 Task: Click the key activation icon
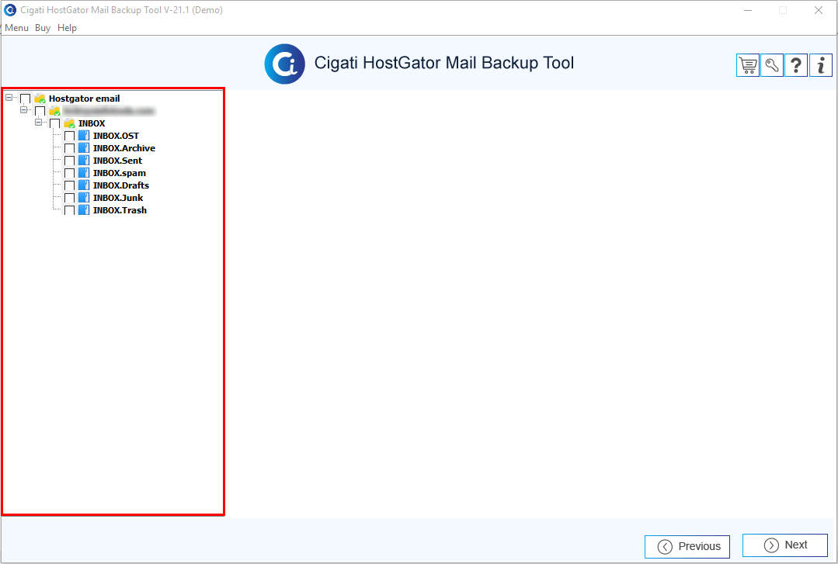(x=772, y=66)
